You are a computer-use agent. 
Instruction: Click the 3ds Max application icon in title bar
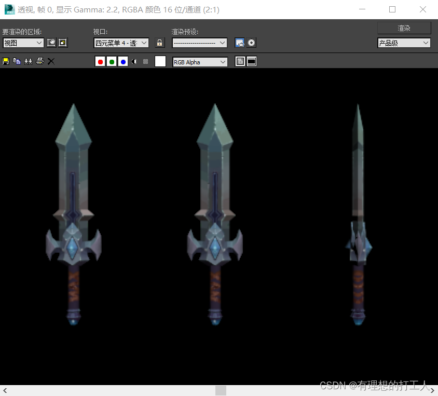[x=9, y=9]
